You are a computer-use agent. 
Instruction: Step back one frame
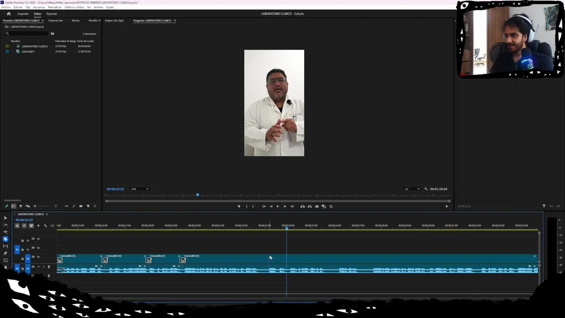[271, 206]
